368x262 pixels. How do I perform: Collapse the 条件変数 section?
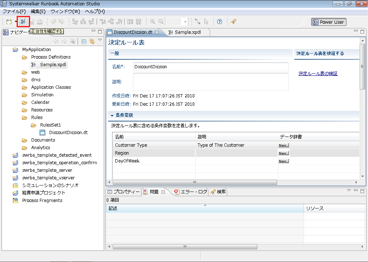pos(112,115)
